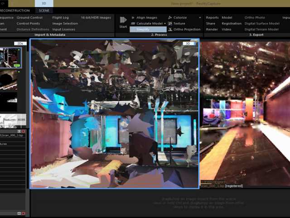290x218 pixels.
Task: Export a Digital Surface Model
Action: click(x=262, y=23)
